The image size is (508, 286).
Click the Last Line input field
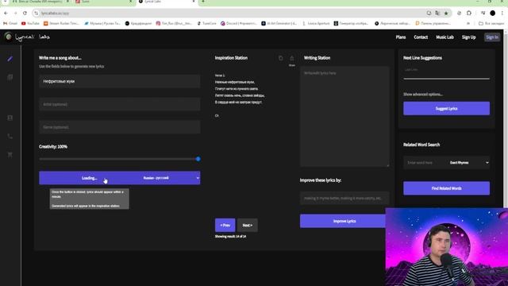[446, 72]
